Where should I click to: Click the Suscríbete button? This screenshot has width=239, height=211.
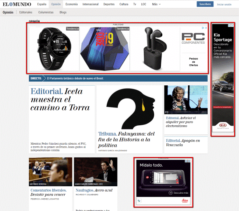[x=205, y=4]
